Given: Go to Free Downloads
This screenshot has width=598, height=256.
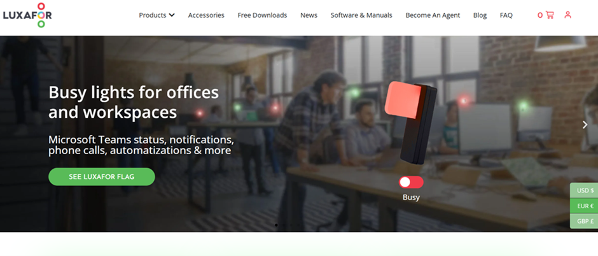Looking at the screenshot, I should tap(262, 15).
